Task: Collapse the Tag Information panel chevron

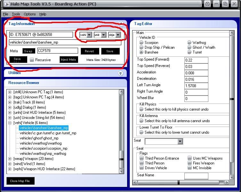Action: tap(121, 23)
